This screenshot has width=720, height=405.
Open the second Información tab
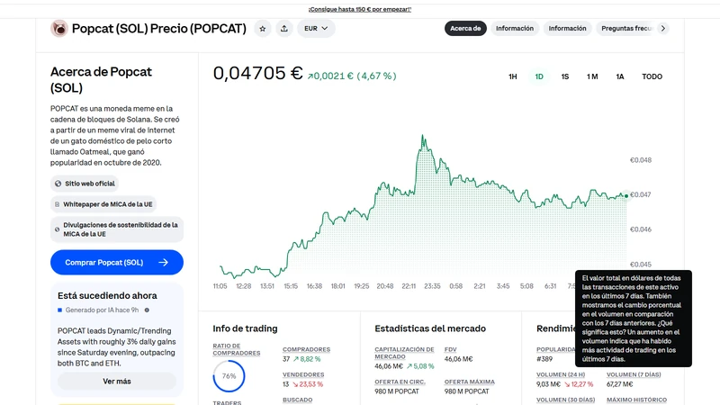pyautogui.click(x=568, y=29)
